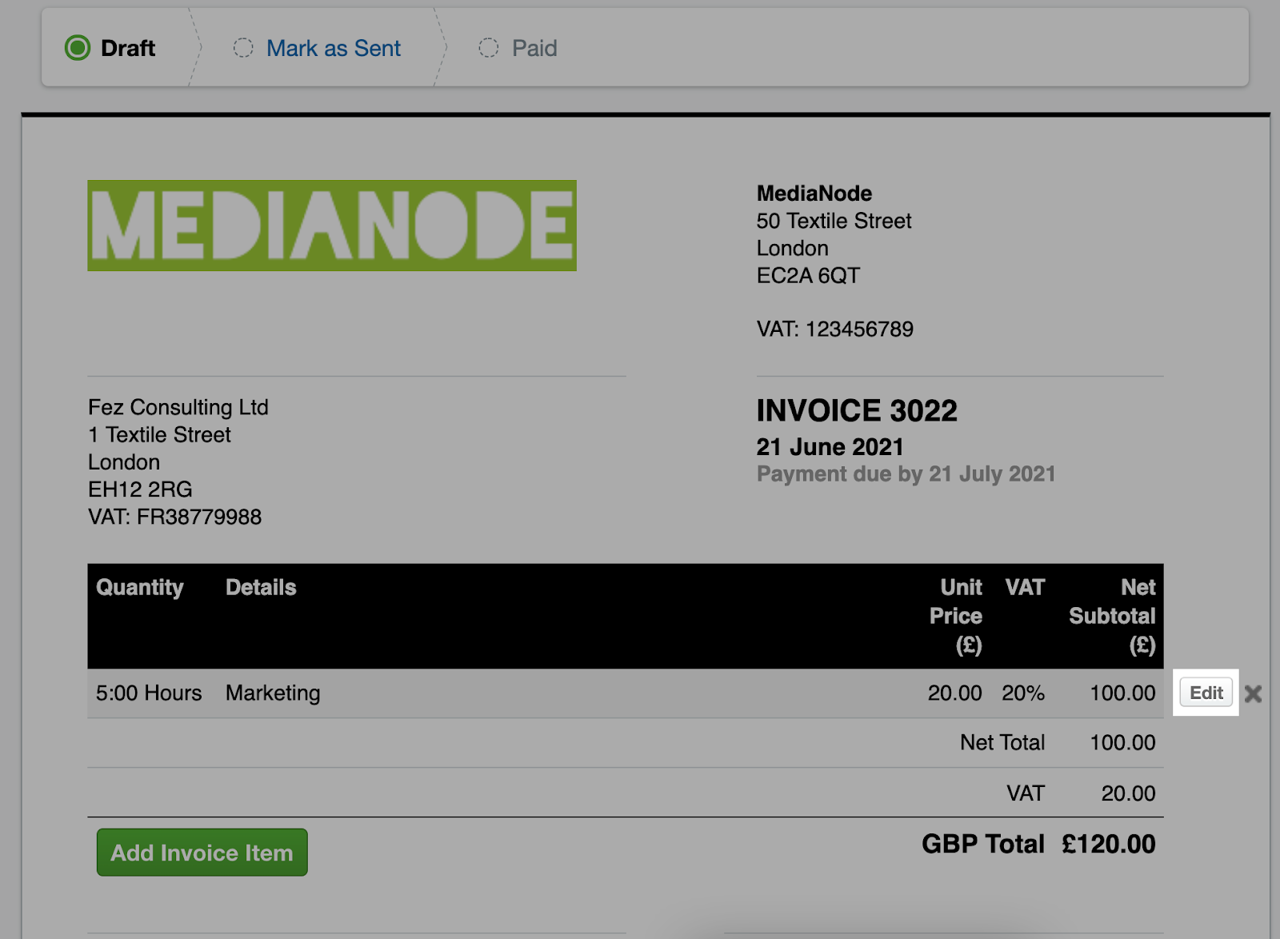The width and height of the screenshot is (1280, 939).
Task: Click Add Invoice Item button
Action: [202, 853]
